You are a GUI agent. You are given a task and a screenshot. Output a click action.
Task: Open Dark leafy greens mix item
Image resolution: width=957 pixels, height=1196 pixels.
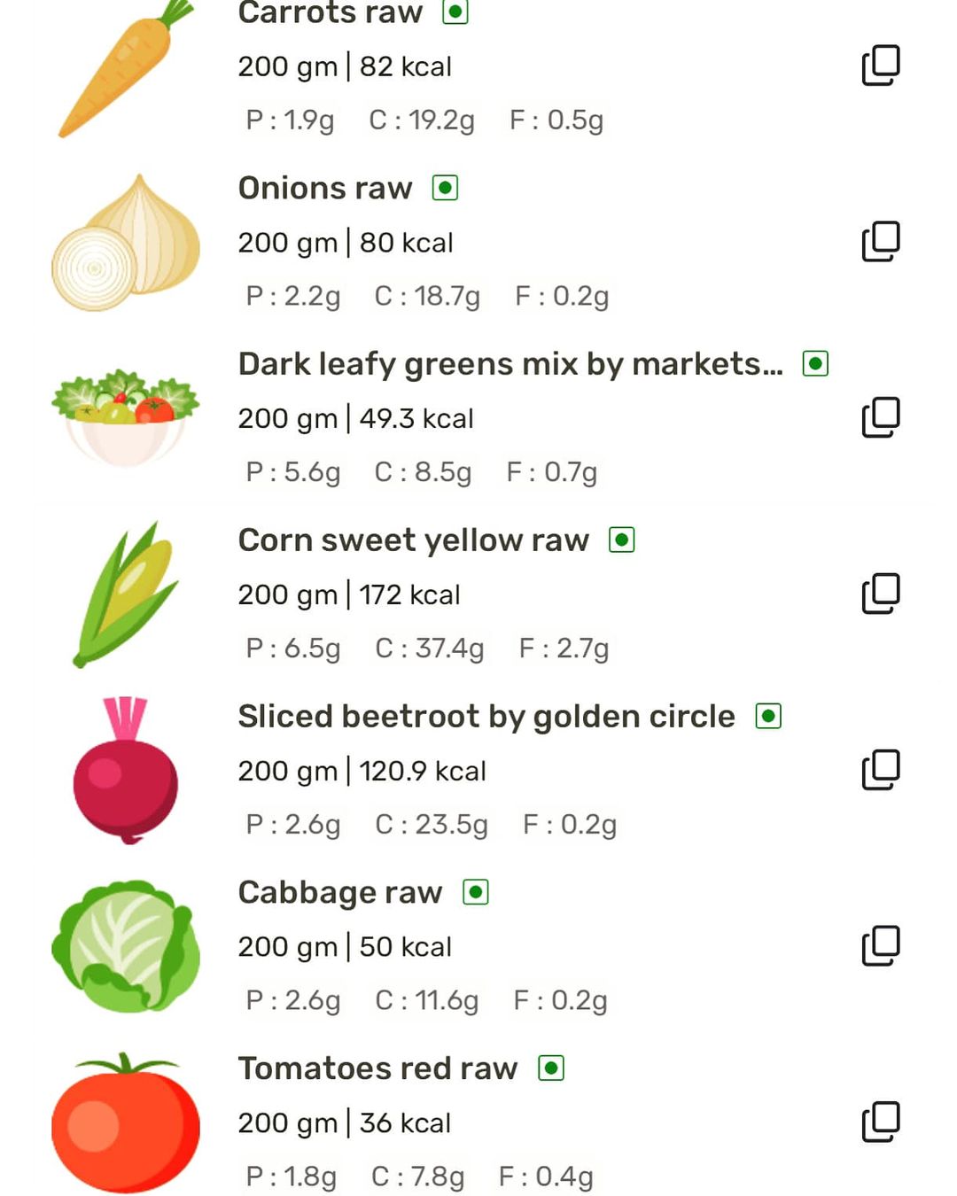(510, 364)
